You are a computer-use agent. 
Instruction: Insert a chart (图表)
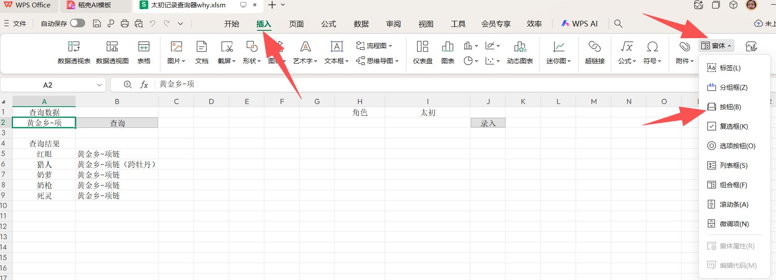coord(448,52)
